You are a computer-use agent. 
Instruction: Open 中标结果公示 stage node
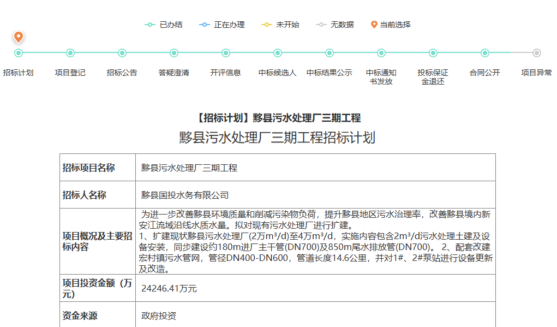pos(330,53)
